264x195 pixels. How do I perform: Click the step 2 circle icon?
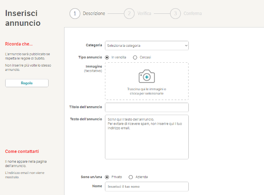coord(129,14)
